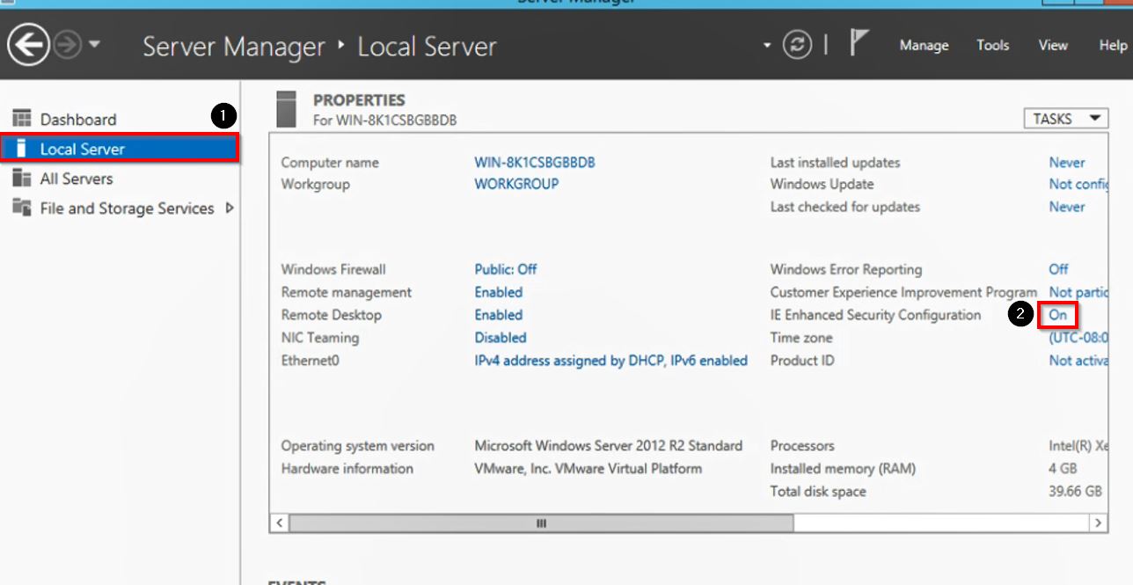This screenshot has width=1133, height=585.
Task: Click IE Enhanced Security Configuration On link
Action: click(1057, 315)
